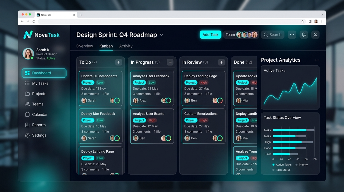Open the browser side panel icon

click(310, 21)
